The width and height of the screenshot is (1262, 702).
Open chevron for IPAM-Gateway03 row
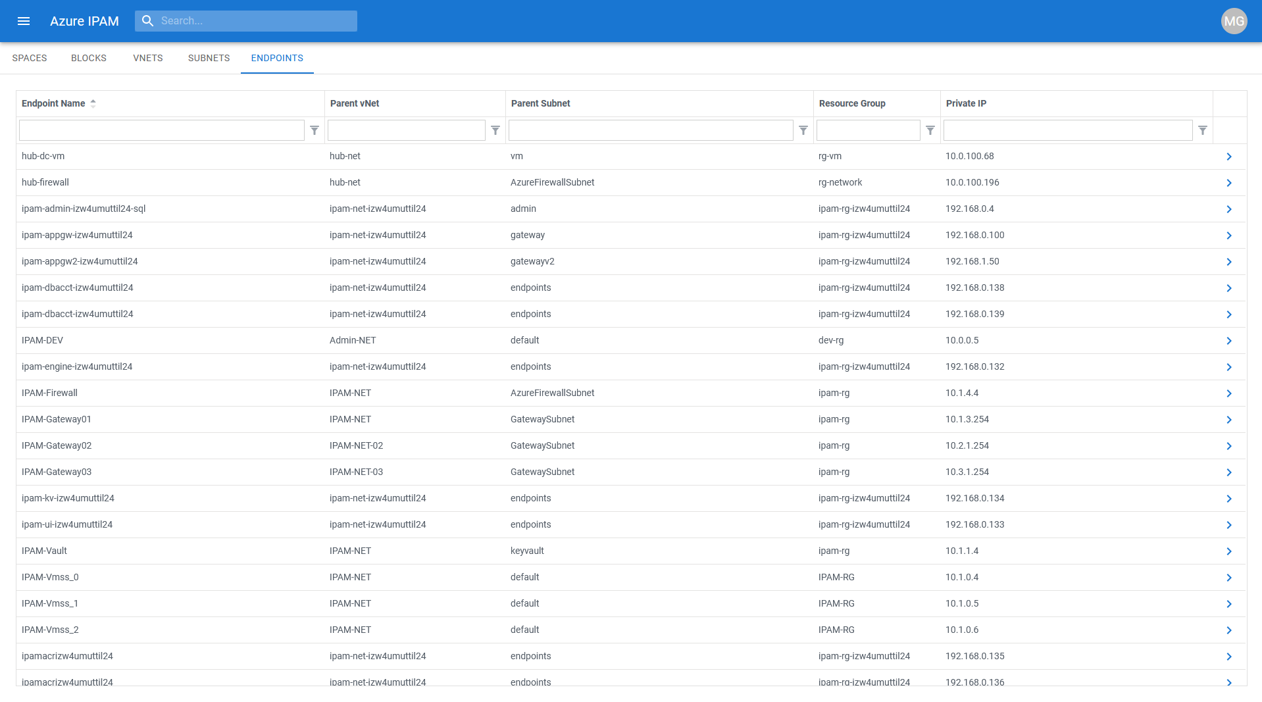tap(1229, 472)
